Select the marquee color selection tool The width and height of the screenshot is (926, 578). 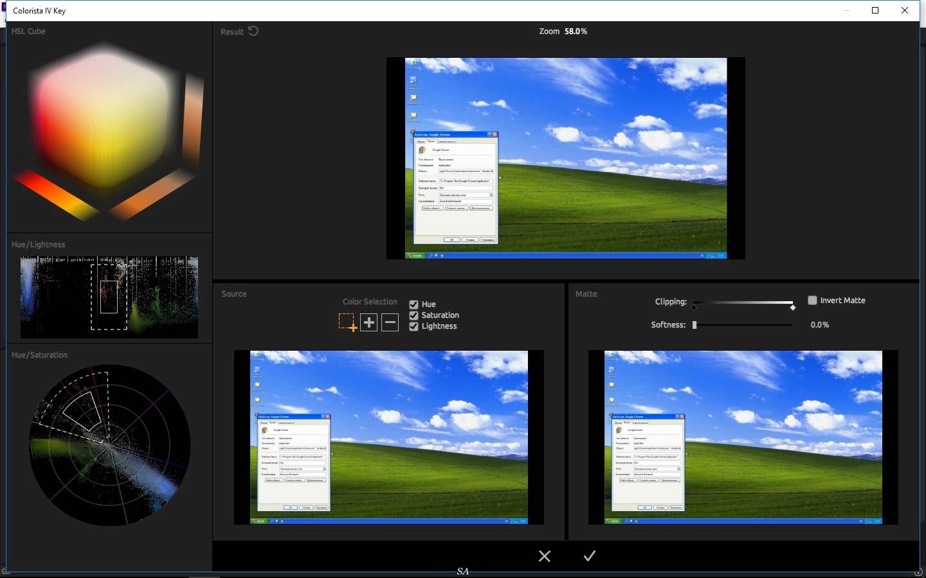click(347, 322)
